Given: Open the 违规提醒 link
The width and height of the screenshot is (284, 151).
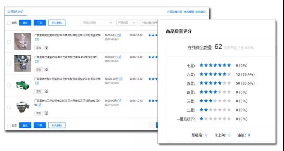Looking at the screenshot, I should click(189, 12).
